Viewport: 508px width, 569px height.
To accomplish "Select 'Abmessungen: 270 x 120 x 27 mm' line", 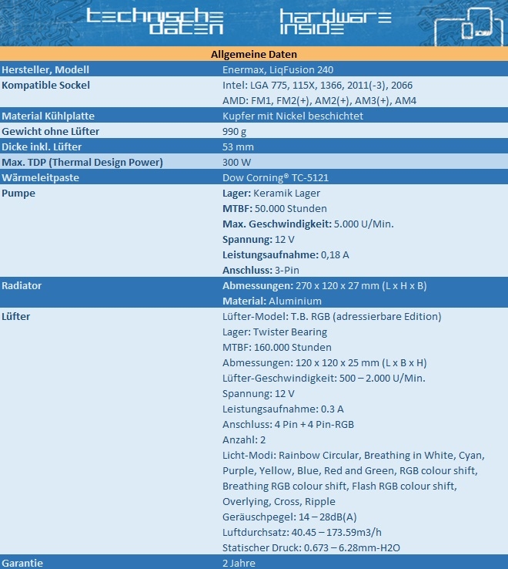I will pos(324,285).
